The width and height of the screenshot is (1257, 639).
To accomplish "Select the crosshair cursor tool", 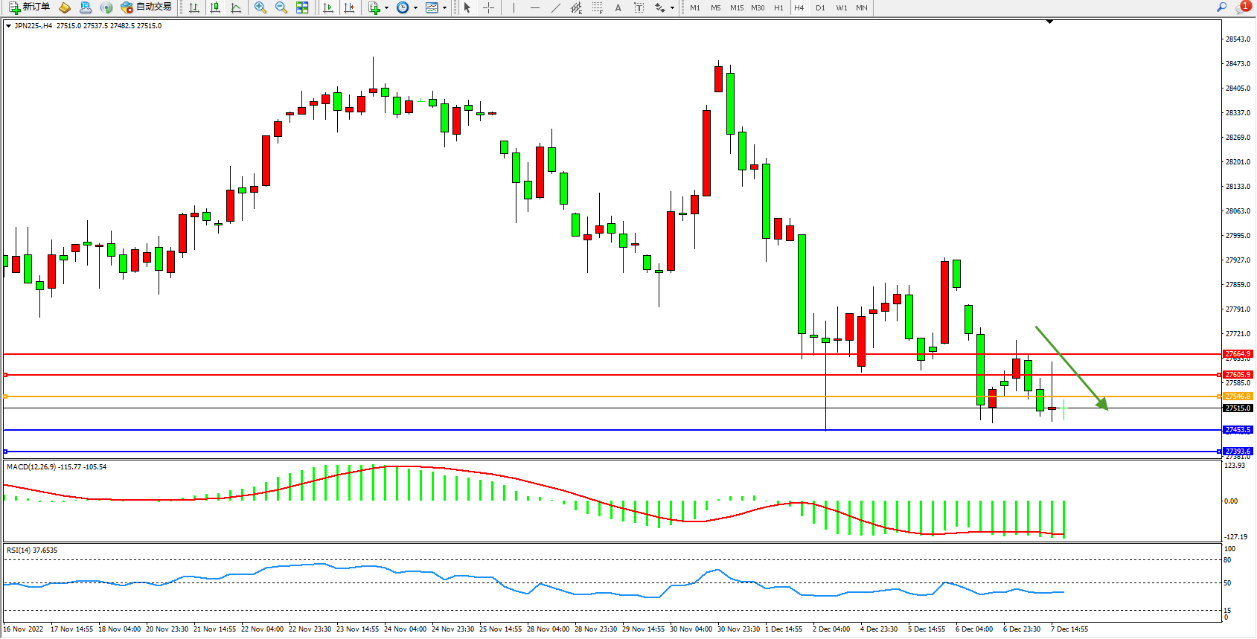I will (x=488, y=7).
